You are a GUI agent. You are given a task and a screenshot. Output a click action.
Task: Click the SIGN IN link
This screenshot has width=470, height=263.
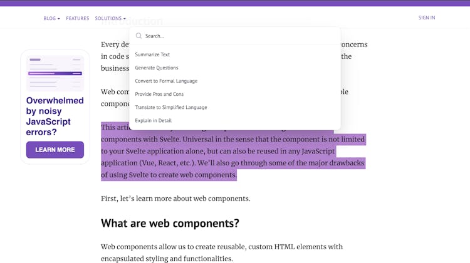pyautogui.click(x=427, y=18)
